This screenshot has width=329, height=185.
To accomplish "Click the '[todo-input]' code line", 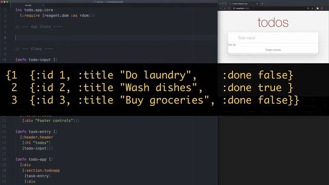I will [x=38, y=149].
